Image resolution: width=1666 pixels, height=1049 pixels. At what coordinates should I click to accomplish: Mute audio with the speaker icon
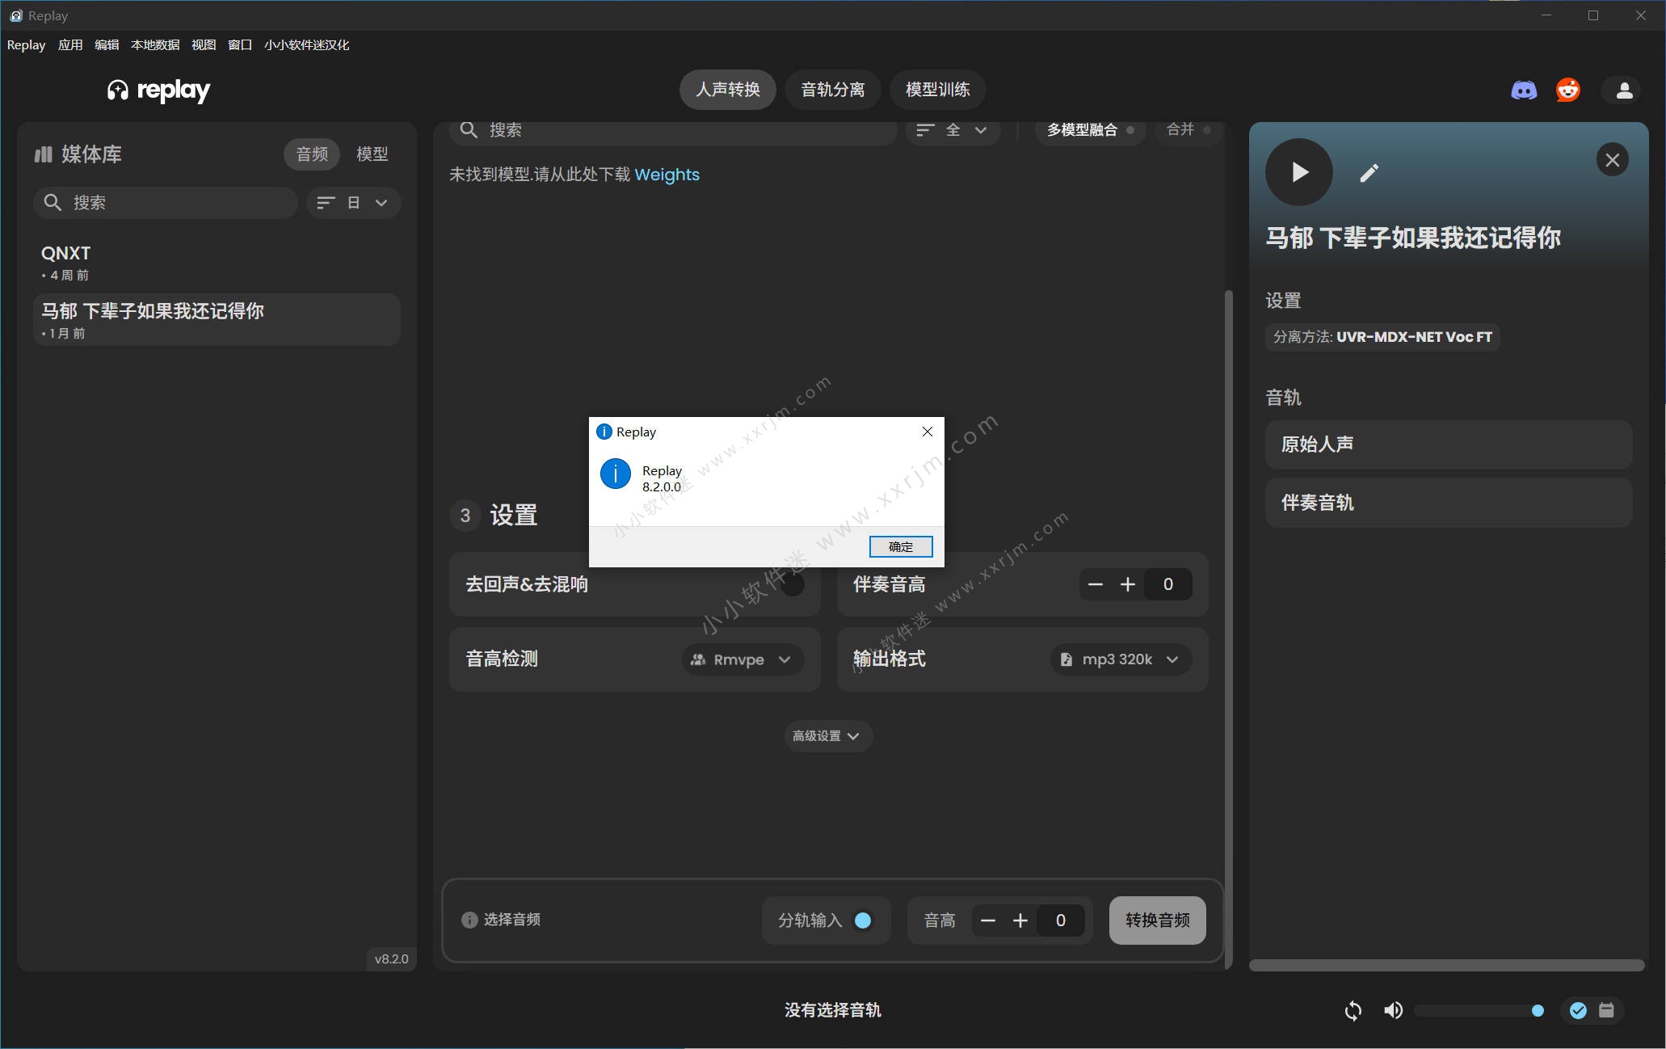pyautogui.click(x=1393, y=1010)
